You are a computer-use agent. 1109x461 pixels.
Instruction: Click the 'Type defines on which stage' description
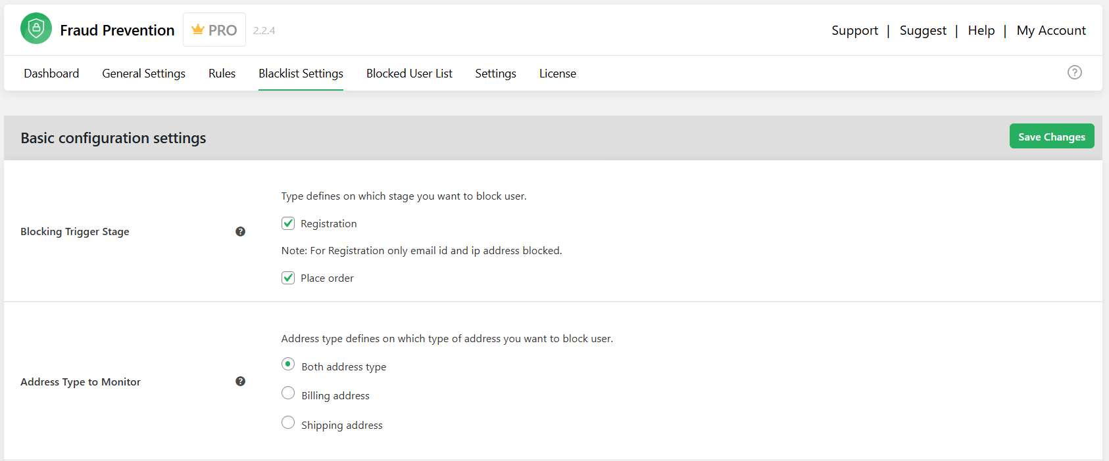pos(404,196)
